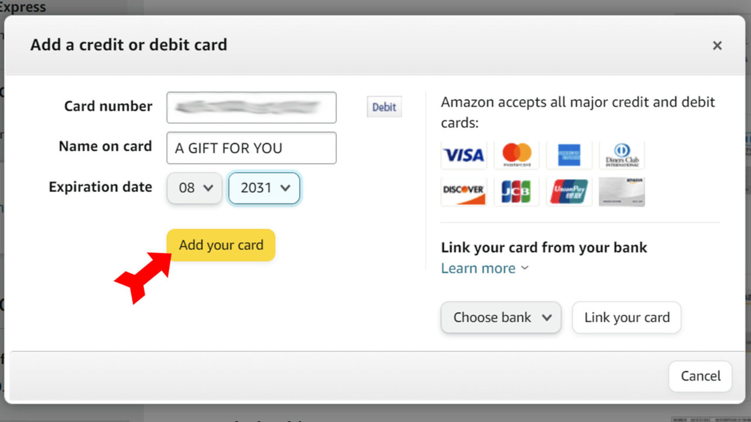Select the Mastercard logo

click(516, 155)
